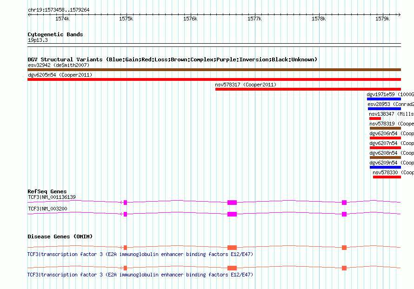Click the 1576k ruler tick label
Screen dimensions: 414x289
(190, 19)
